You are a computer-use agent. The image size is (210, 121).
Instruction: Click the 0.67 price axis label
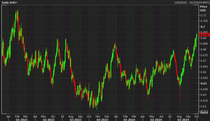point(203,61)
